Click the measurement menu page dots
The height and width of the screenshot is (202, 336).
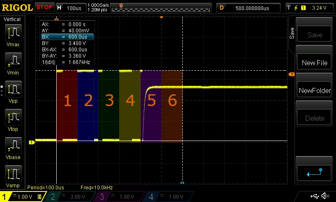2,91
